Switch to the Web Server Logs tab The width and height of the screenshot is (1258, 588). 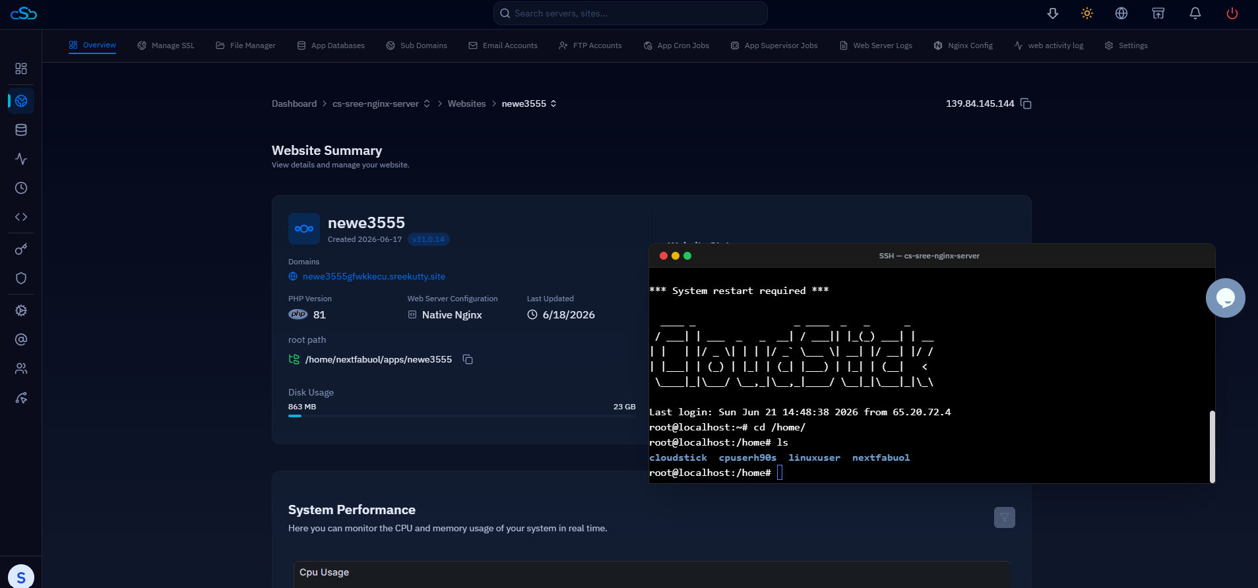point(876,45)
